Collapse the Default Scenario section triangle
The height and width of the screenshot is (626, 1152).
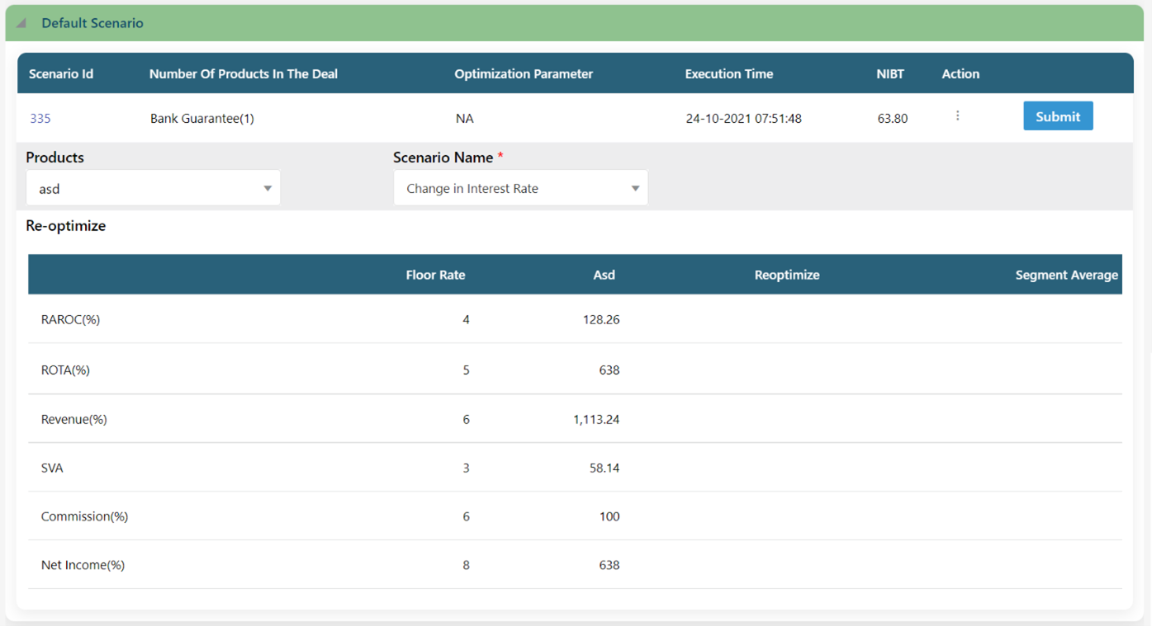21,23
